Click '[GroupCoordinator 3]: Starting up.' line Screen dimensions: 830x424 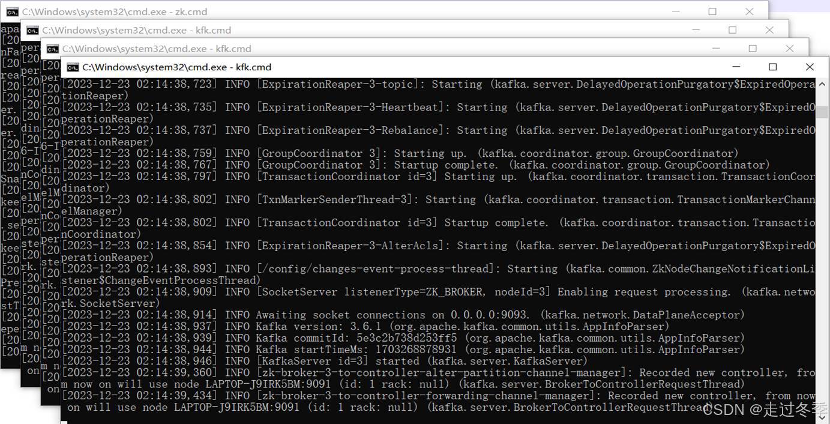coord(400,154)
